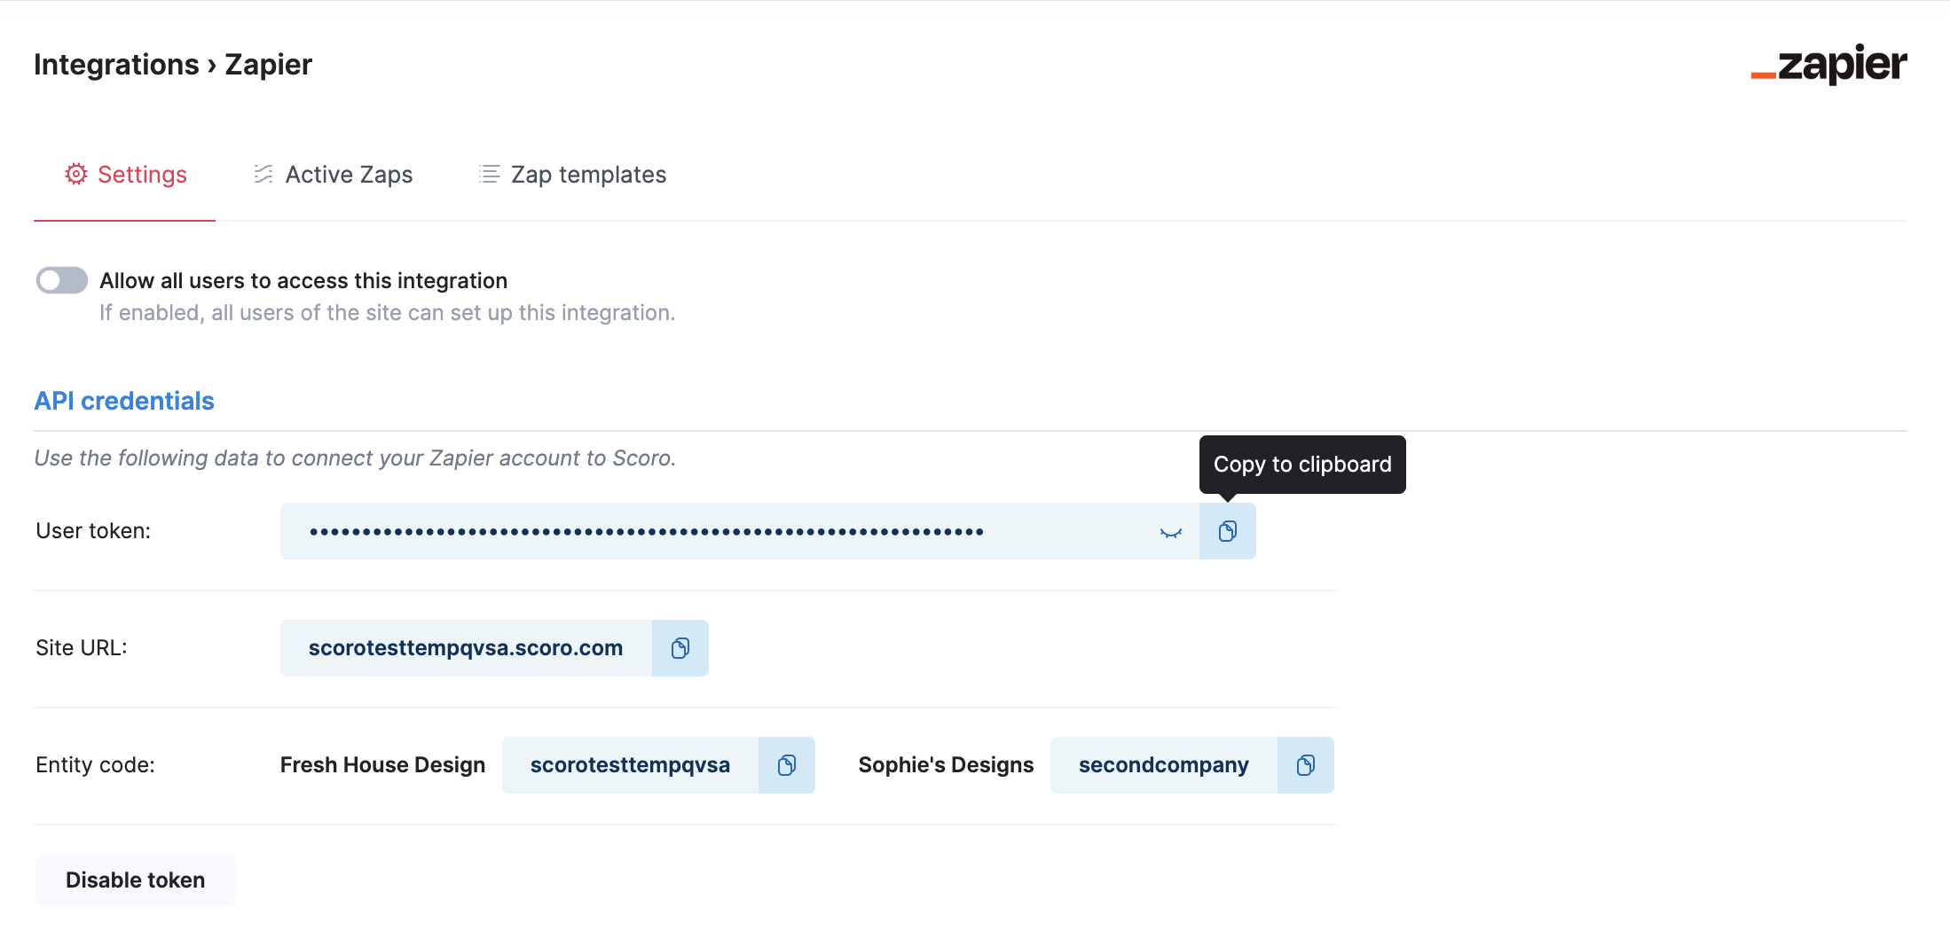Copy the Site URL to clipboard
This screenshot has width=1950, height=931.
pyautogui.click(x=680, y=648)
